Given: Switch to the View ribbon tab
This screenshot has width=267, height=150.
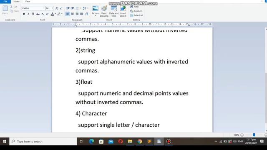Looking at the screenshot, I should pos(28,1).
